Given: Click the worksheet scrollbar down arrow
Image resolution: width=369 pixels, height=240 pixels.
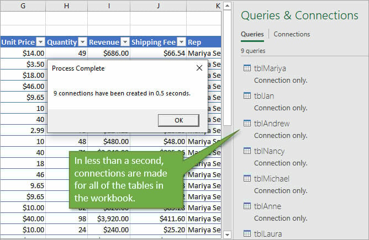Looking at the screenshot, I should pyautogui.click(x=226, y=234).
